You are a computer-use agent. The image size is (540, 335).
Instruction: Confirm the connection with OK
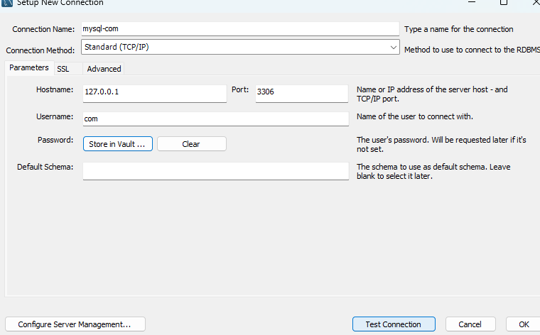[524, 324]
